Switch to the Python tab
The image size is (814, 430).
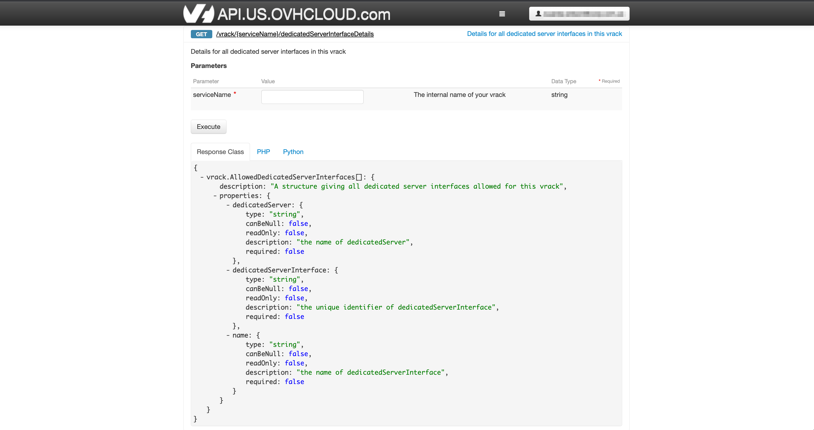click(293, 152)
